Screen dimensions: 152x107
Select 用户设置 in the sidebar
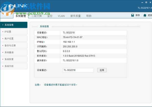pos(14,39)
